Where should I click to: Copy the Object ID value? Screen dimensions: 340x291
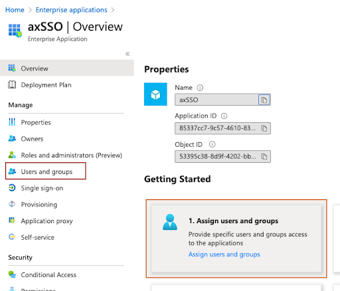pos(264,157)
